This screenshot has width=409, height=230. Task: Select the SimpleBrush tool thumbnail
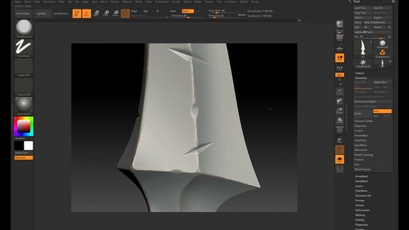coord(382,54)
